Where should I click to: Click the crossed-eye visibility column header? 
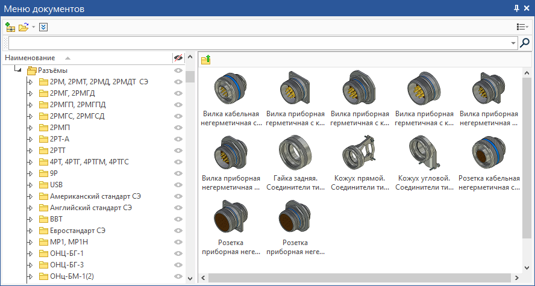178,58
